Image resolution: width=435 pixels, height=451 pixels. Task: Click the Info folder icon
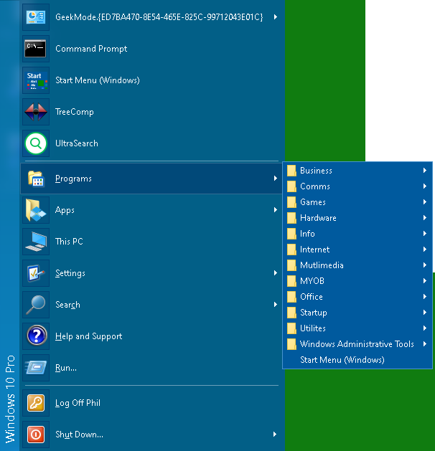point(291,234)
